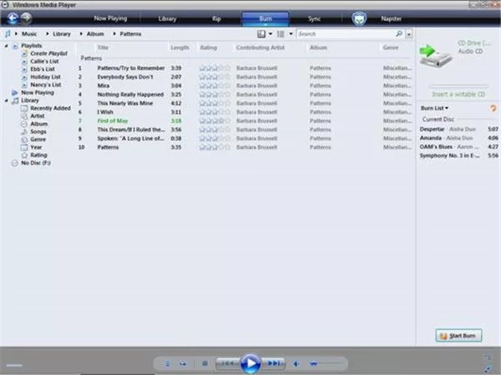
Task: Select the track Everybody Says Don't
Action: pyautogui.click(x=125, y=77)
